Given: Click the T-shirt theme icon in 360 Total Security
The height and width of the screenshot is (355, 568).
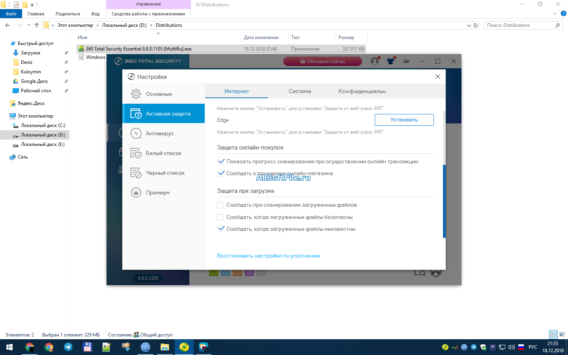Looking at the screenshot, I should [390, 61].
